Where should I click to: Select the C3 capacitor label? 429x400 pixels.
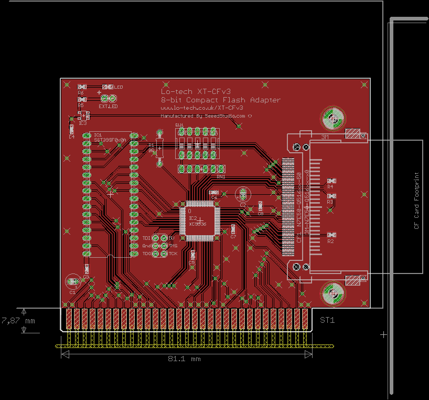click(x=86, y=277)
